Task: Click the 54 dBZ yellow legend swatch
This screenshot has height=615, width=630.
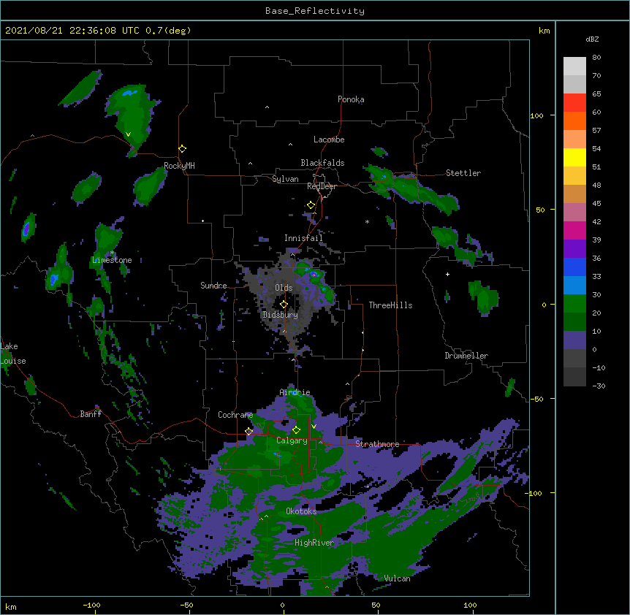Action: tap(574, 157)
